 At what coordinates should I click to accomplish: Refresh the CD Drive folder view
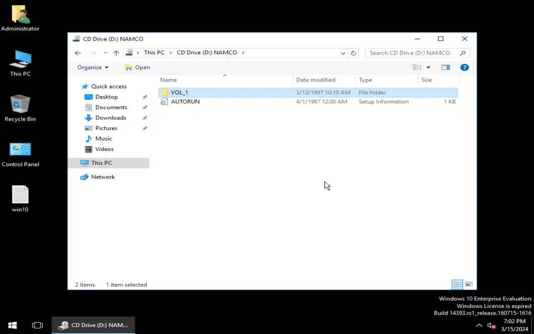353,53
